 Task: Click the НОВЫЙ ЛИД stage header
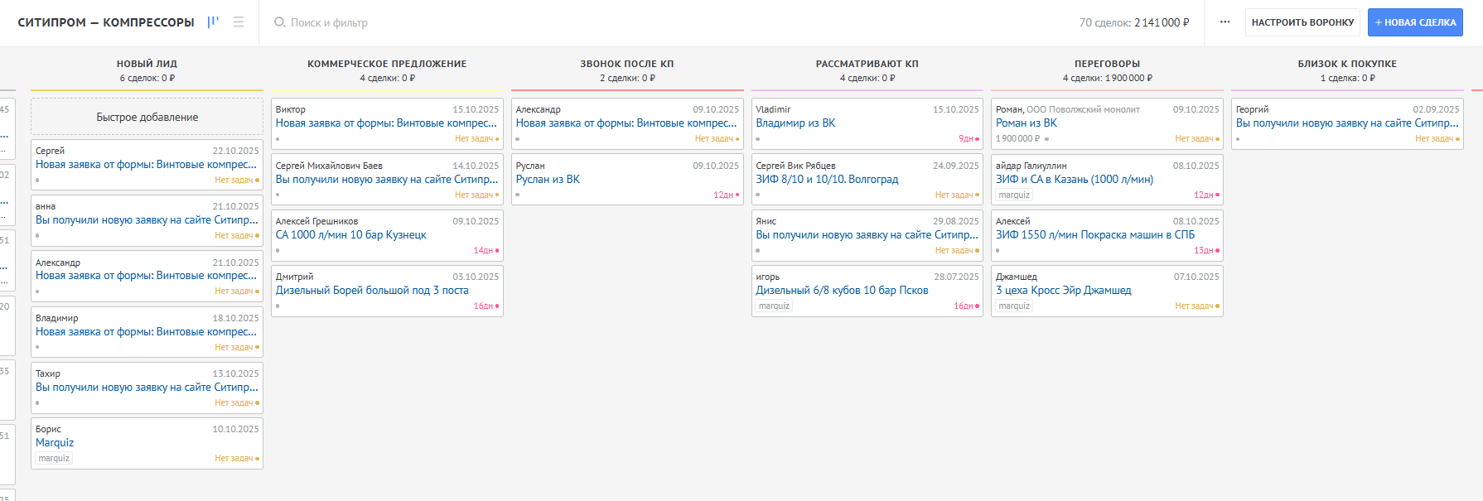[147, 64]
